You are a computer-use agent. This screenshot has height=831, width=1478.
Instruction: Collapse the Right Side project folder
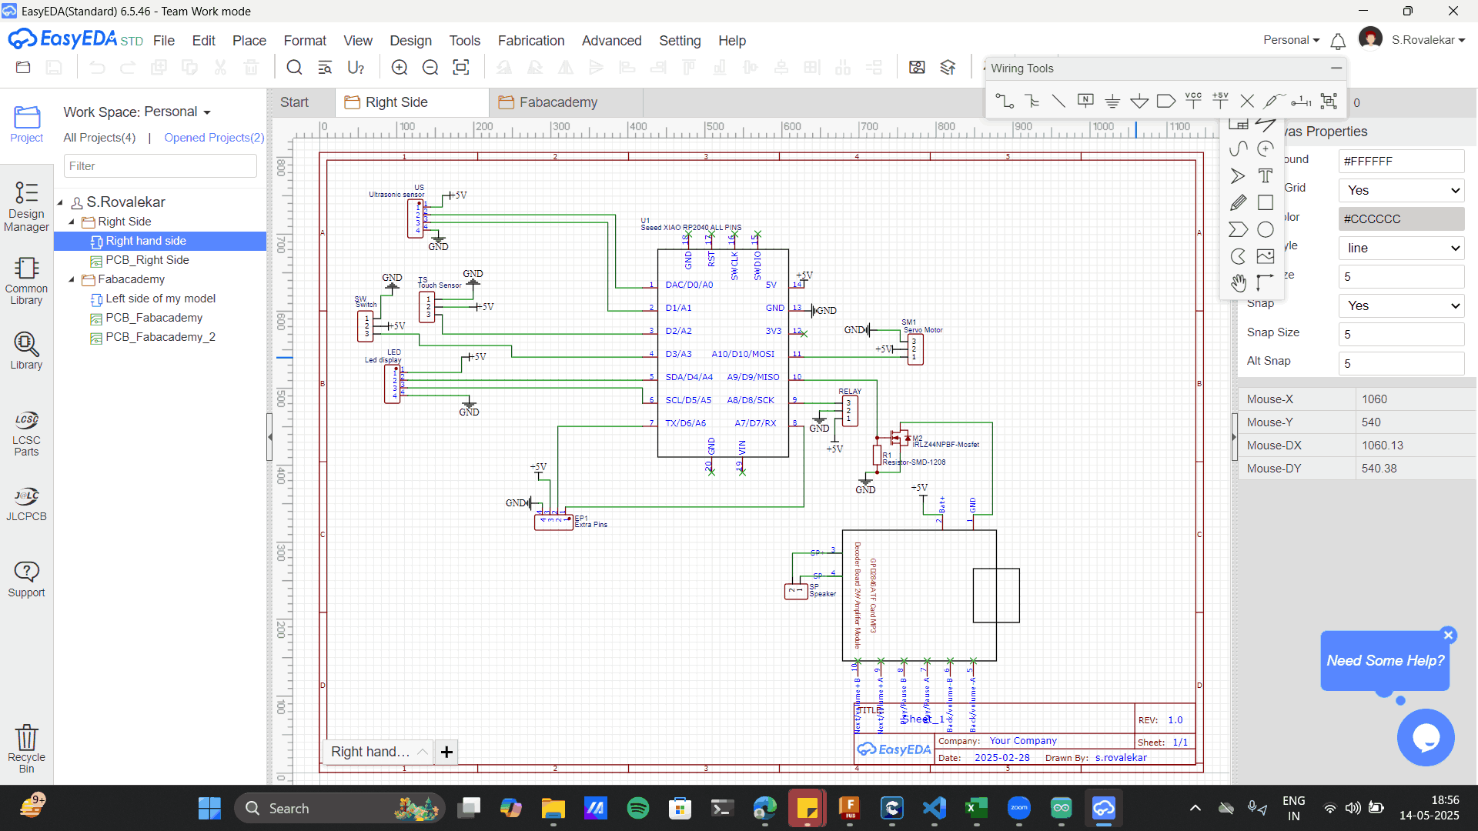[72, 222]
